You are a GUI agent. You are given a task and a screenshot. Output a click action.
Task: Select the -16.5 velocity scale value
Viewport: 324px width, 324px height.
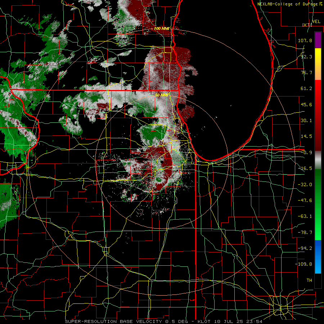click(x=305, y=168)
